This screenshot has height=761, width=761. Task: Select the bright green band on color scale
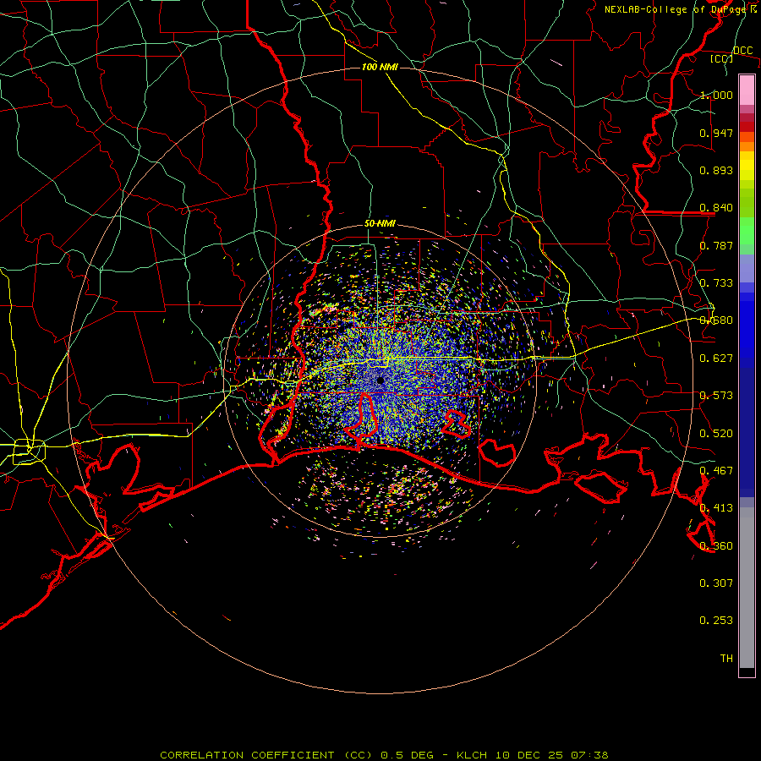pos(747,231)
